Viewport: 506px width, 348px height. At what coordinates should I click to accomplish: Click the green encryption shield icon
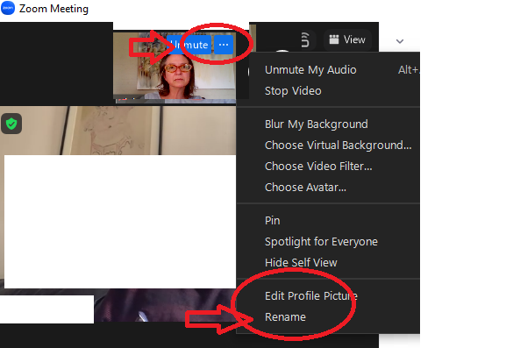click(x=11, y=124)
